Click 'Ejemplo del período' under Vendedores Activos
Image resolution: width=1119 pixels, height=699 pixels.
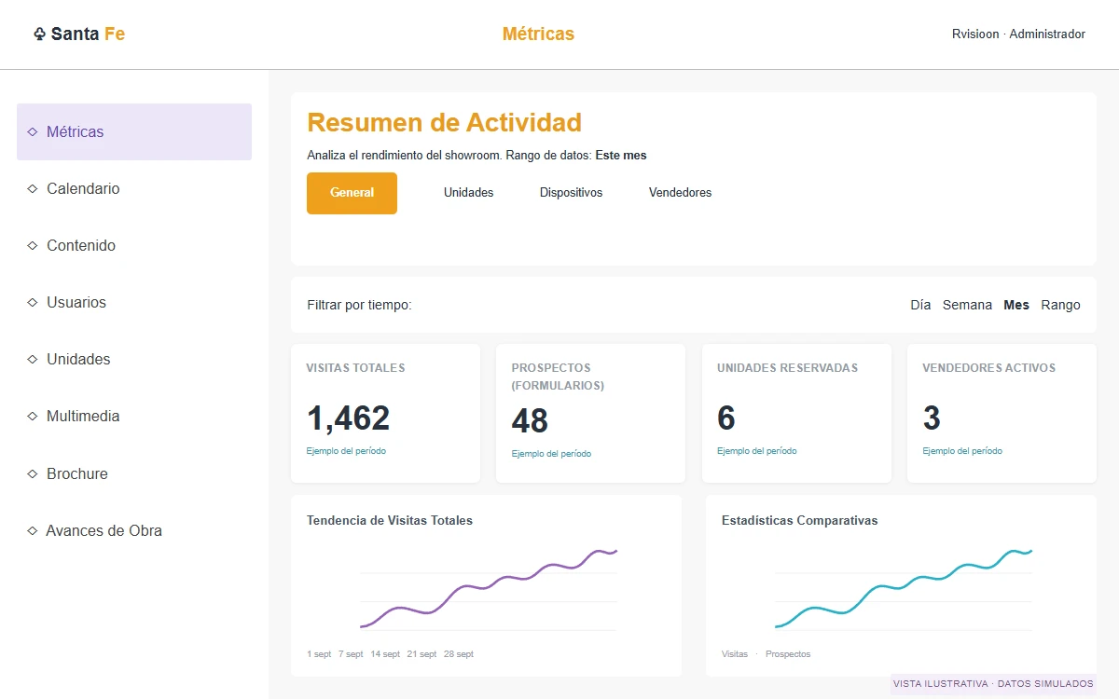tap(962, 451)
